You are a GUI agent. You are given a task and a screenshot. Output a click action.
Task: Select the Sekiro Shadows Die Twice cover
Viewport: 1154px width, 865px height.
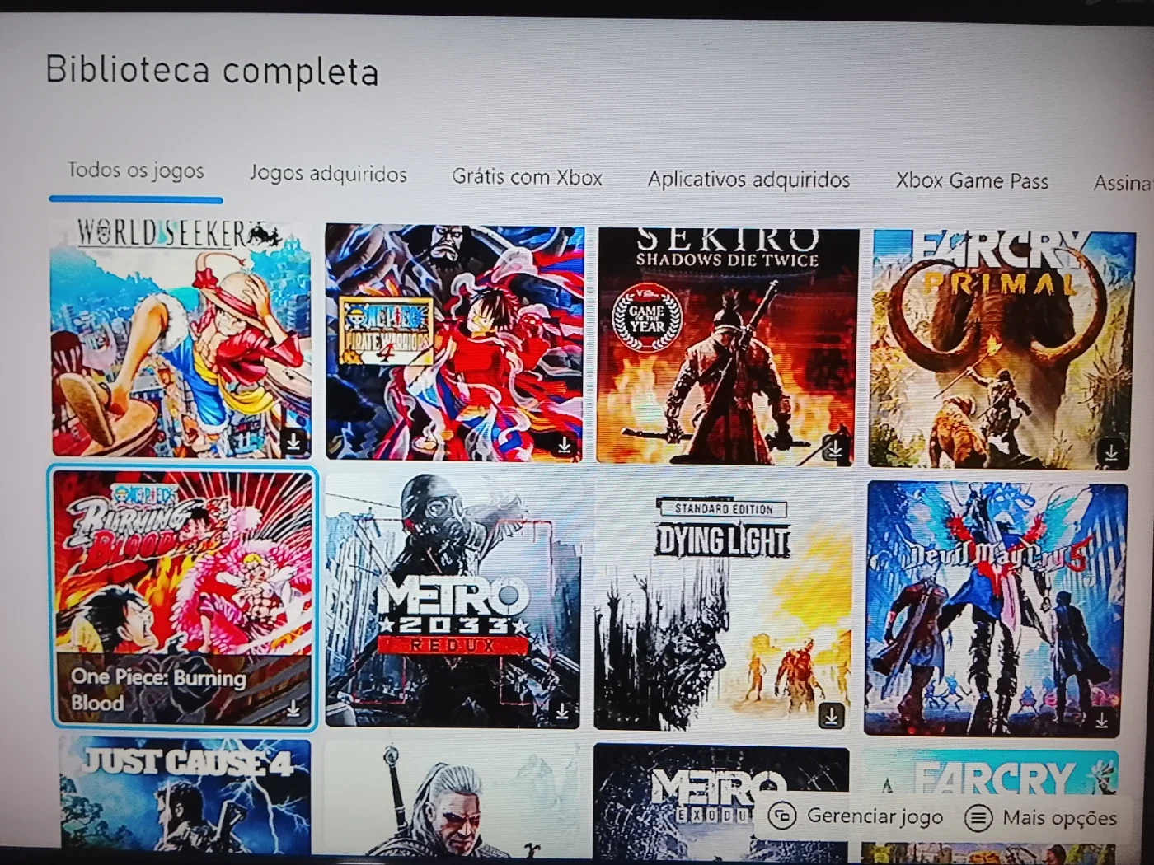click(727, 346)
